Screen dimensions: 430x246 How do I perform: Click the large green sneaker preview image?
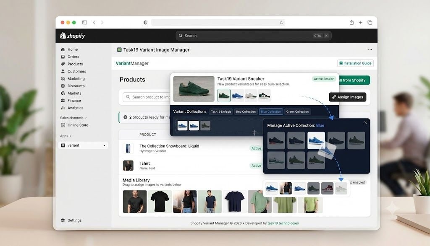(x=194, y=89)
